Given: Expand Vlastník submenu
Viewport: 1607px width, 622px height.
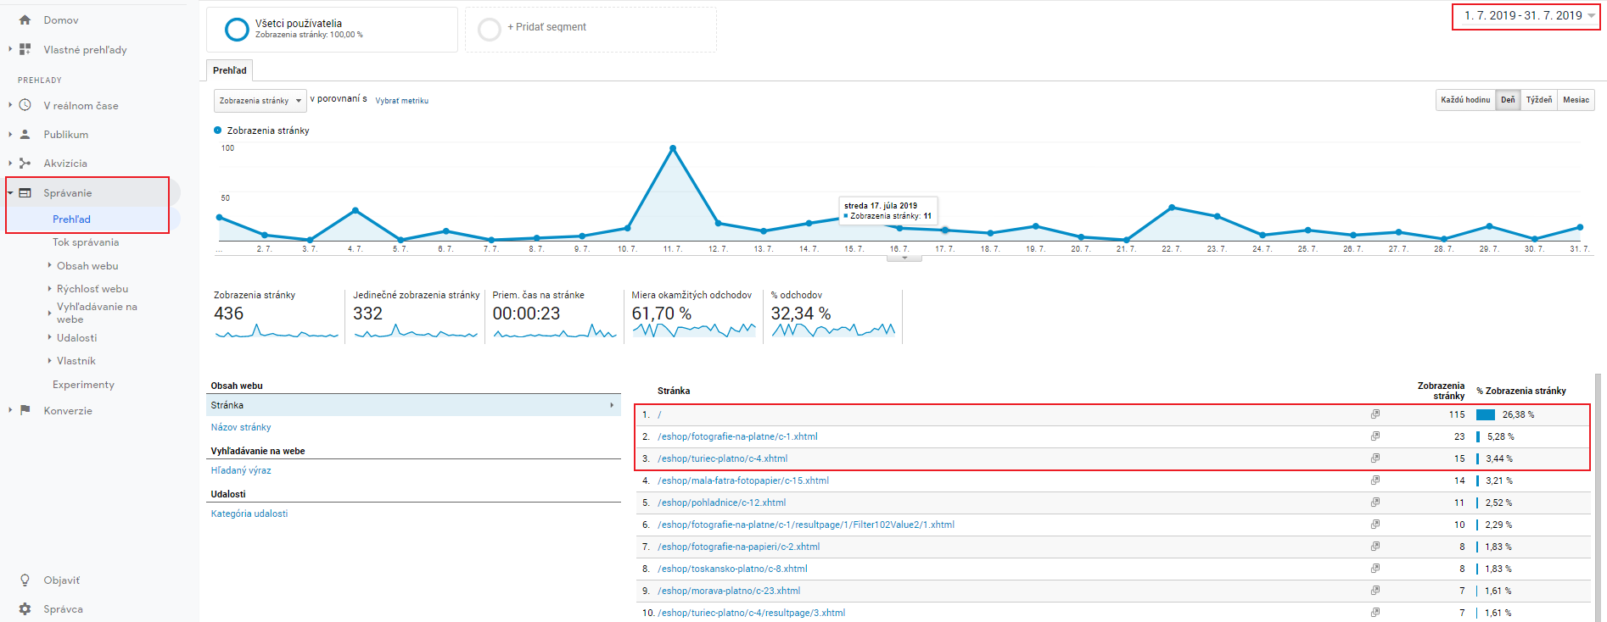Looking at the screenshot, I should [49, 360].
